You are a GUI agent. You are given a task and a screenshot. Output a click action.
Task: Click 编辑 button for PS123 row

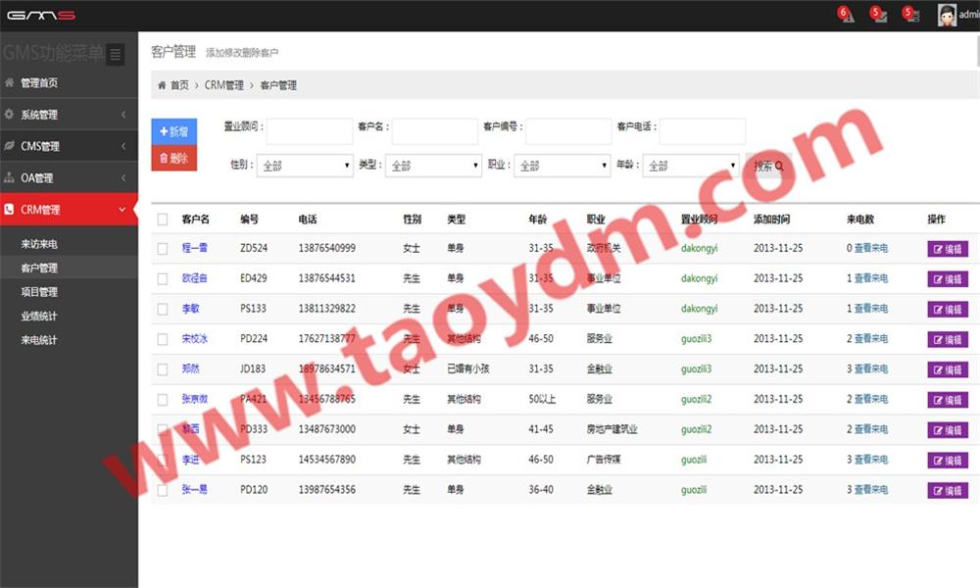[x=948, y=460]
